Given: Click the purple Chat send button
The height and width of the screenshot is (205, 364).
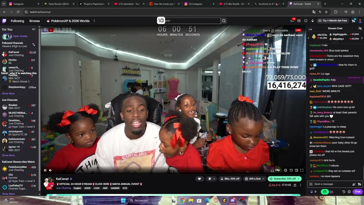Looking at the screenshot, I should (x=357, y=192).
